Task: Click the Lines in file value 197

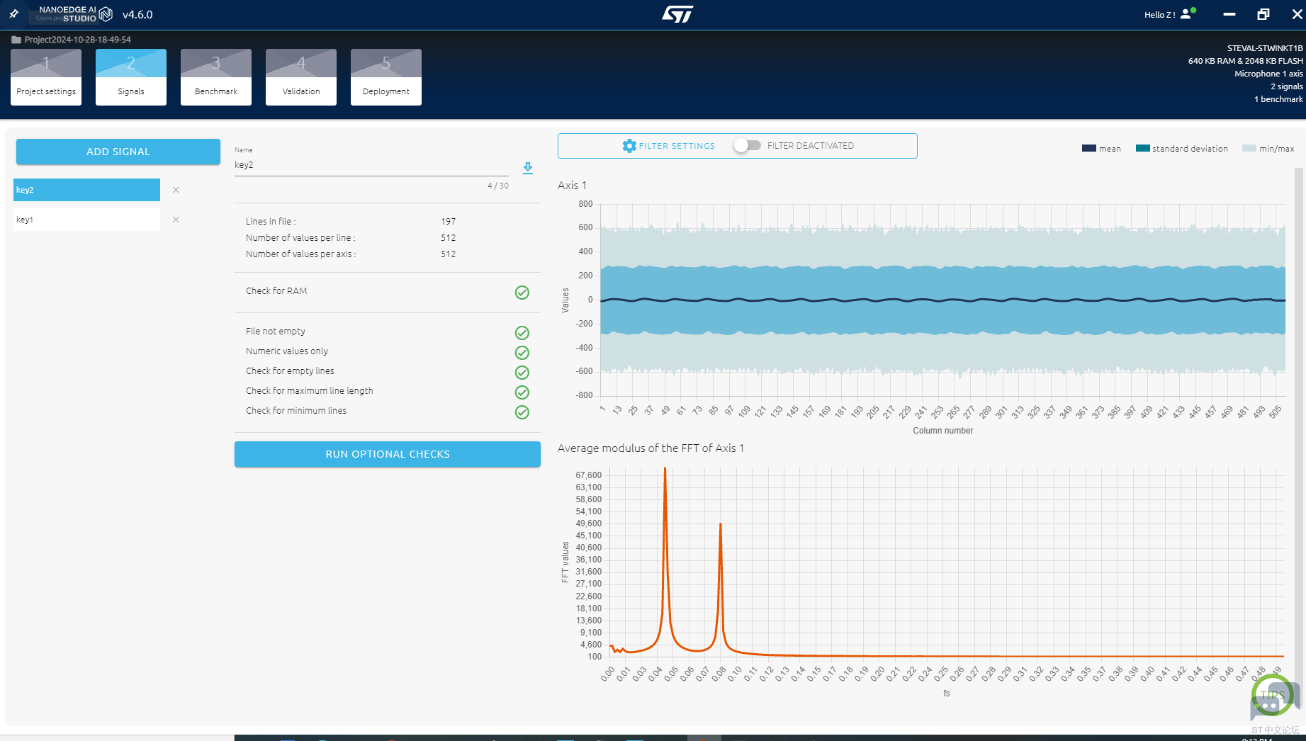Action: tap(449, 222)
